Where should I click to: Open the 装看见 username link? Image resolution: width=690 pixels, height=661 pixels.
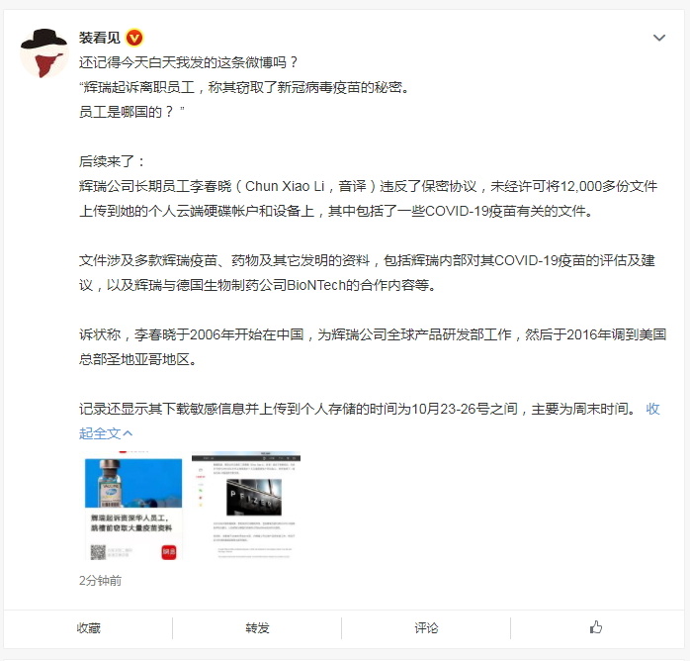pyautogui.click(x=100, y=38)
